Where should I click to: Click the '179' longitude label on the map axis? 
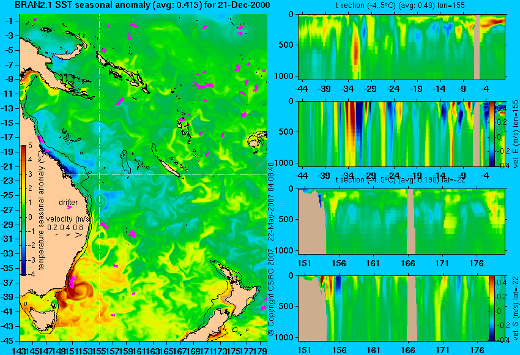tap(261, 349)
